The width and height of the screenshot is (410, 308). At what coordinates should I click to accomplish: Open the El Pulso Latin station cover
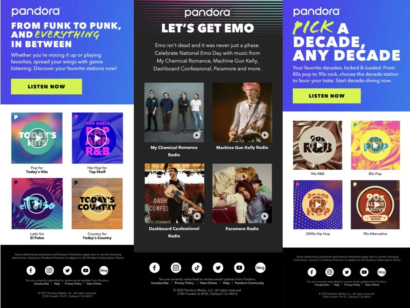[37, 203]
